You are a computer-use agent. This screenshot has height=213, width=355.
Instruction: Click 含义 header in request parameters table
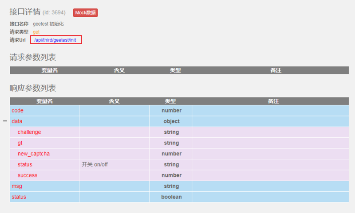(119, 70)
